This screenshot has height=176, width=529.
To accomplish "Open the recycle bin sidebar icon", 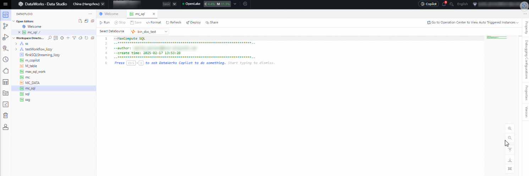I will point(5,116).
